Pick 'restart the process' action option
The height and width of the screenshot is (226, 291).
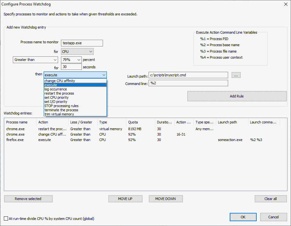coord(59,93)
